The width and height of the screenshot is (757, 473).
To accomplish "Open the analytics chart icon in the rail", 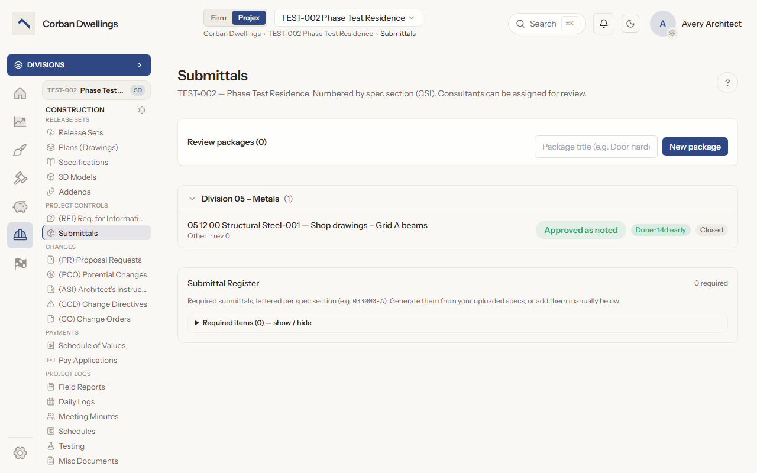I will [x=20, y=122].
